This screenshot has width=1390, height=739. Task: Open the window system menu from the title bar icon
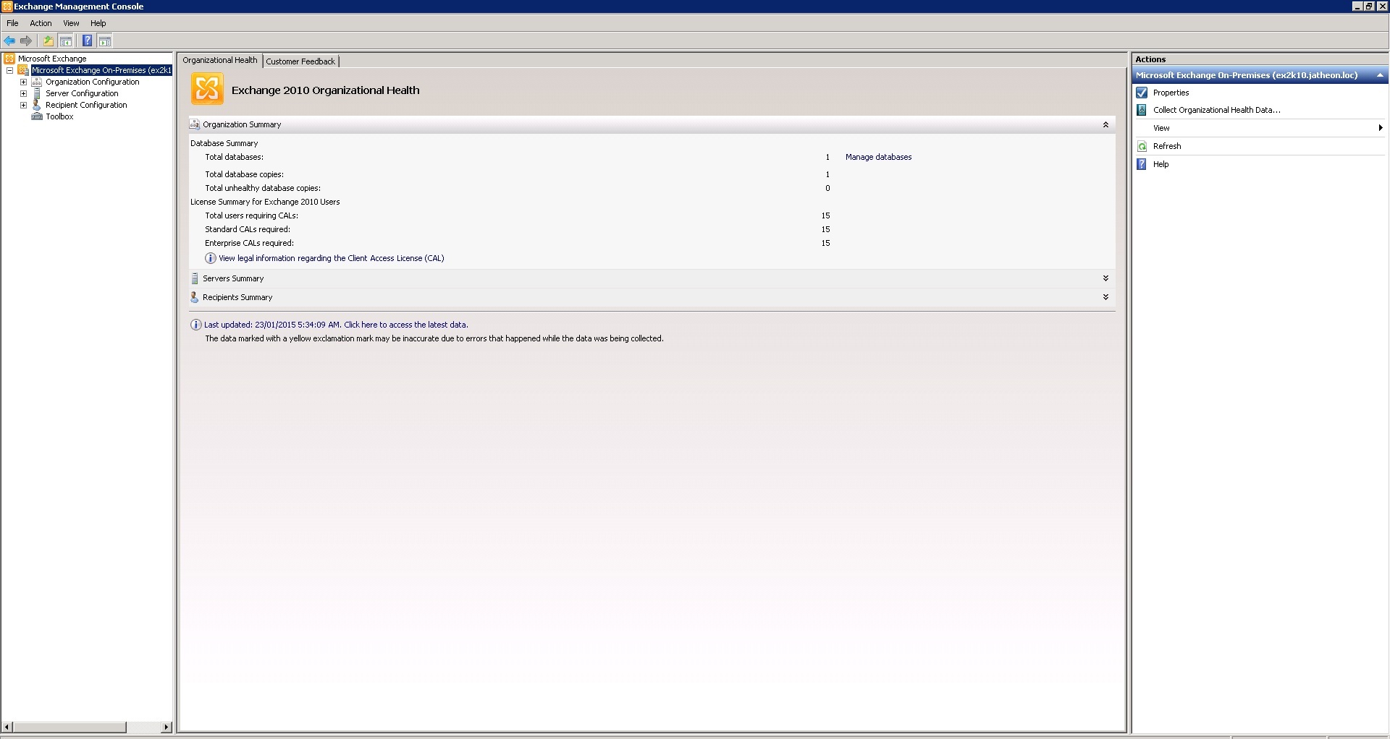(x=7, y=7)
